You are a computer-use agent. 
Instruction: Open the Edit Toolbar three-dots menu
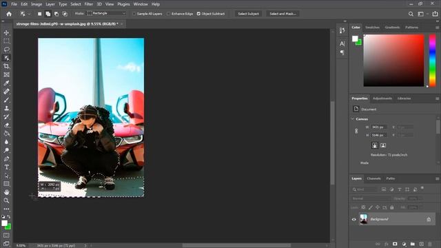click(6, 209)
